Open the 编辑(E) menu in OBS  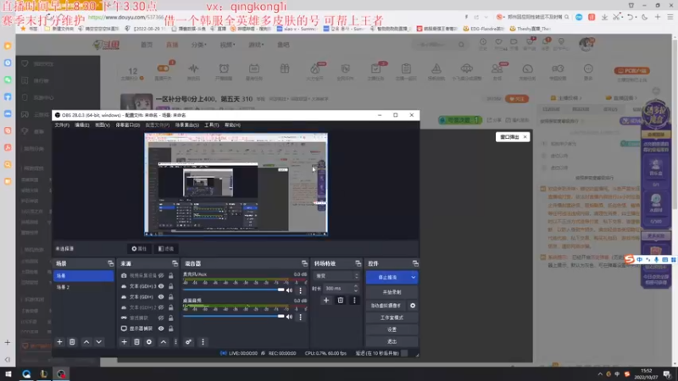pos(81,124)
